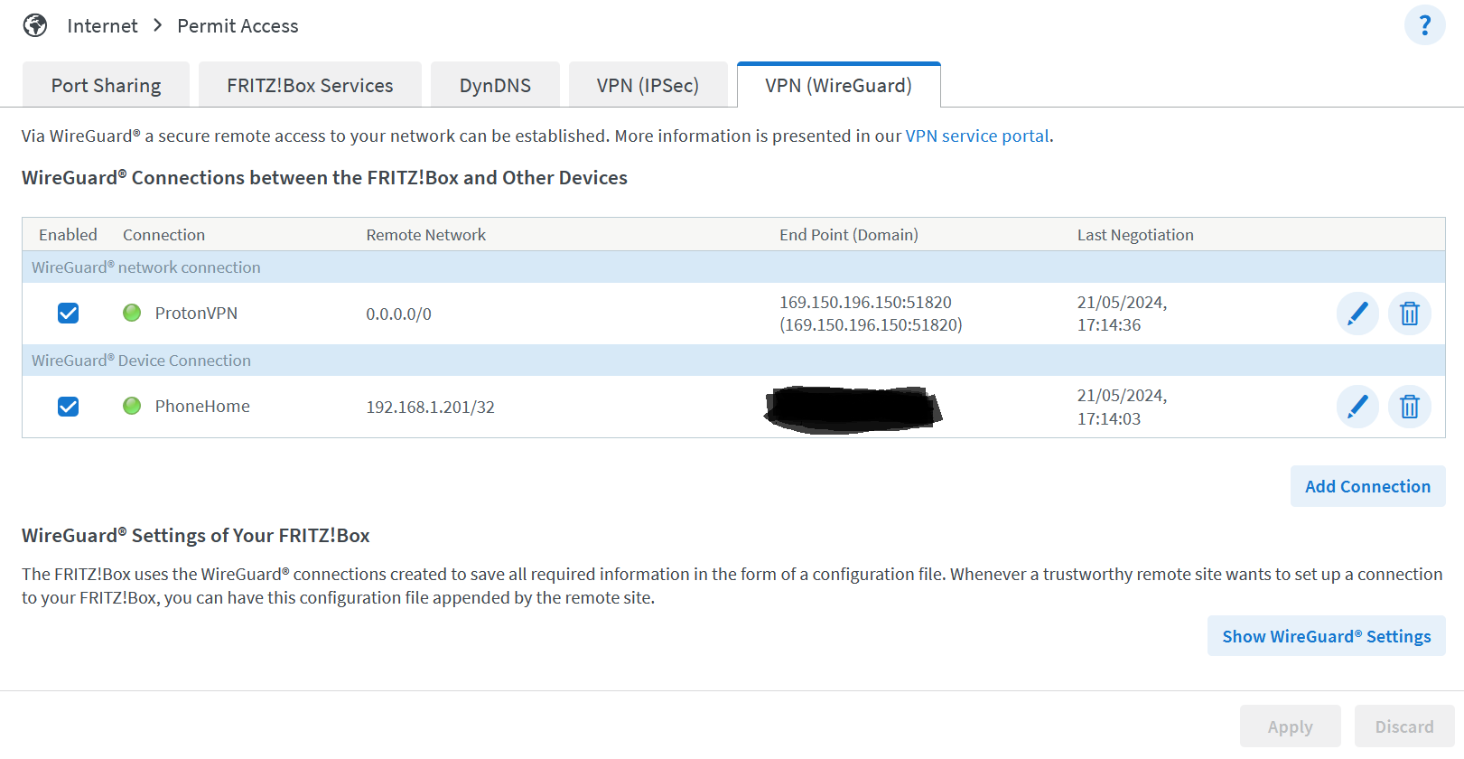The image size is (1464, 759).
Task: Edit the PhoneHome connection
Action: (1357, 407)
